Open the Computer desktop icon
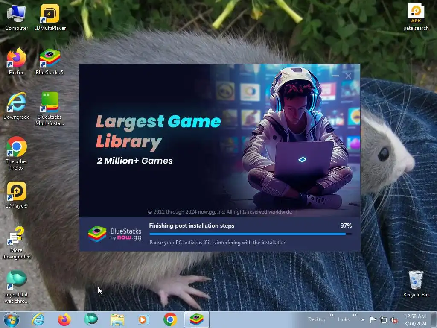Image resolution: width=437 pixels, height=328 pixels. coord(17,18)
